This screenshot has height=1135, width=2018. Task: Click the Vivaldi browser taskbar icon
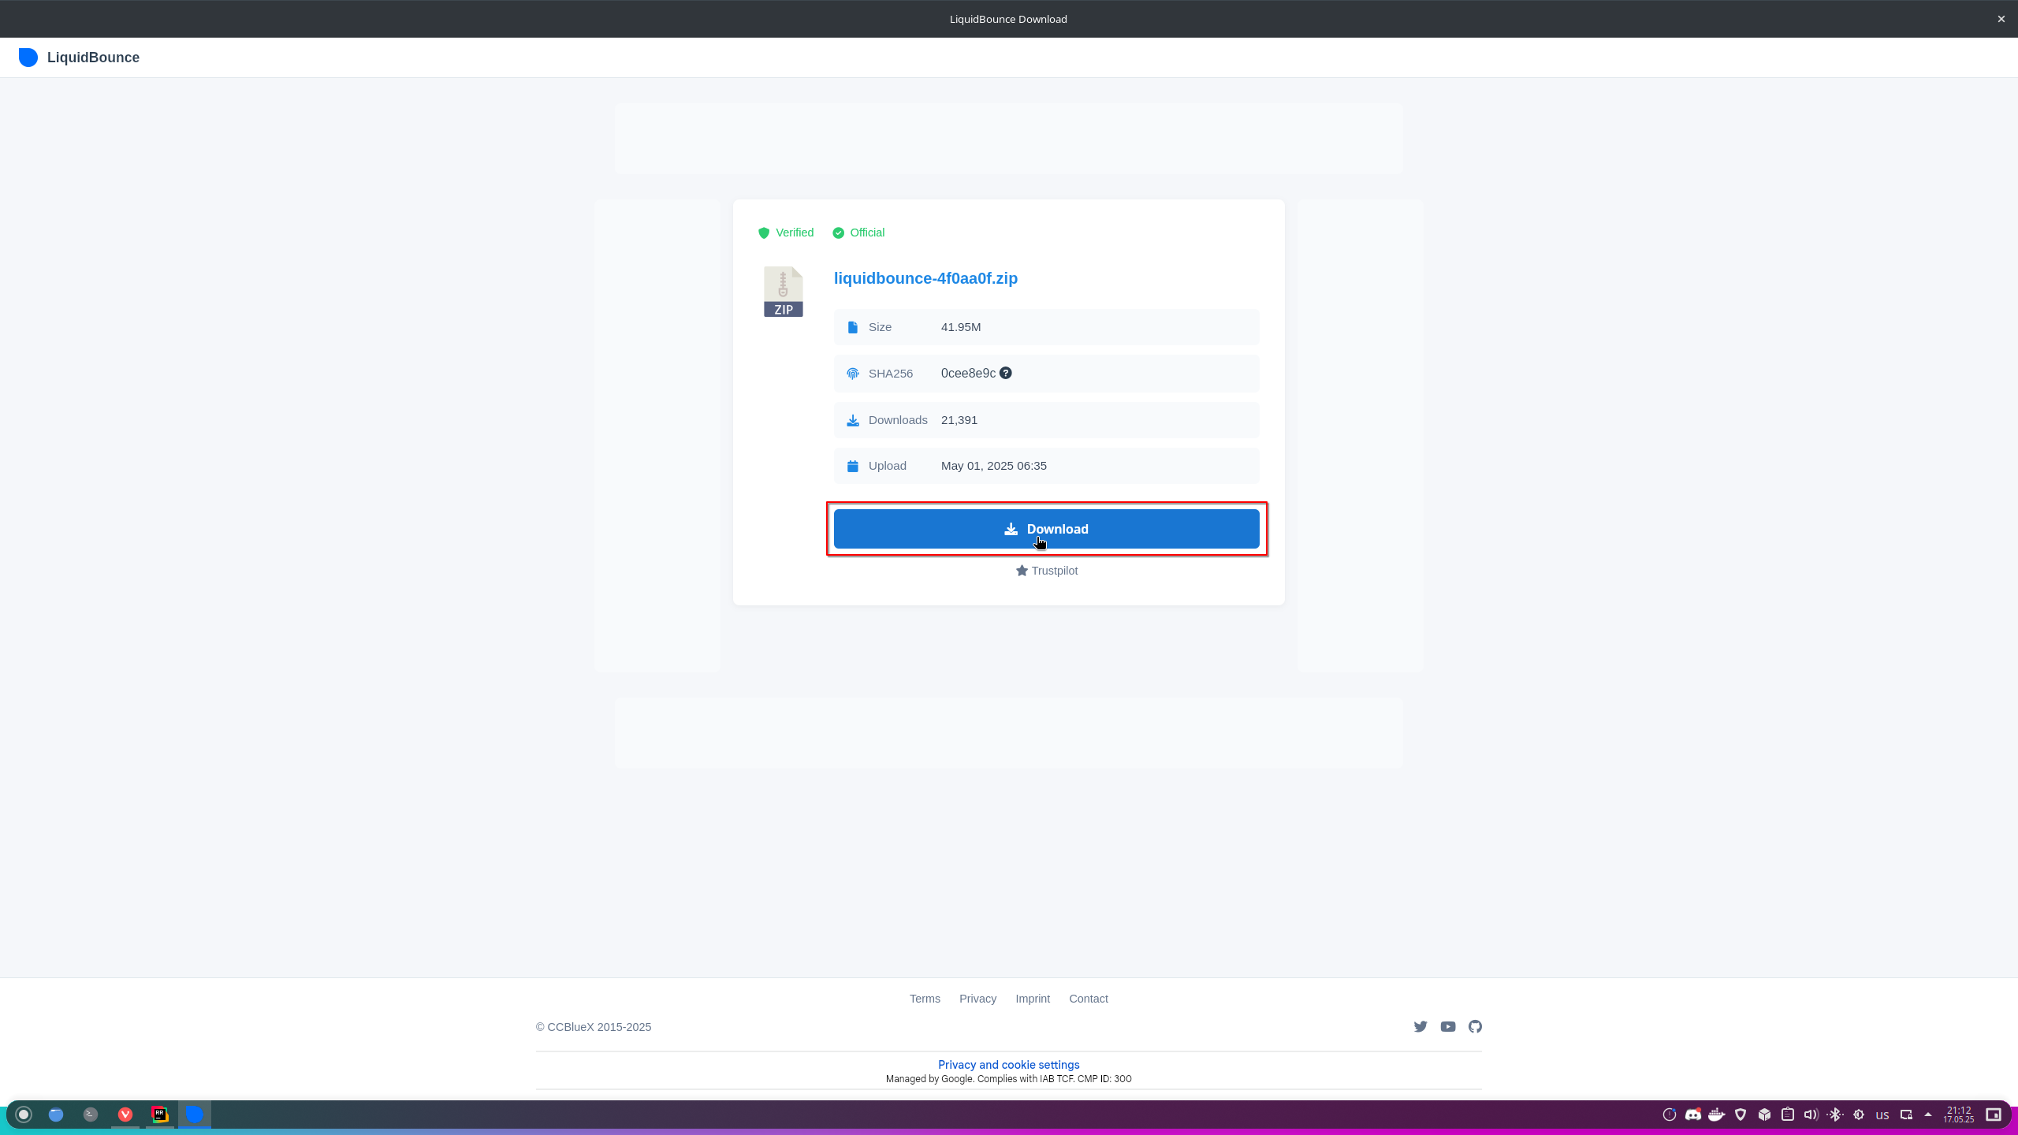pos(125,1115)
